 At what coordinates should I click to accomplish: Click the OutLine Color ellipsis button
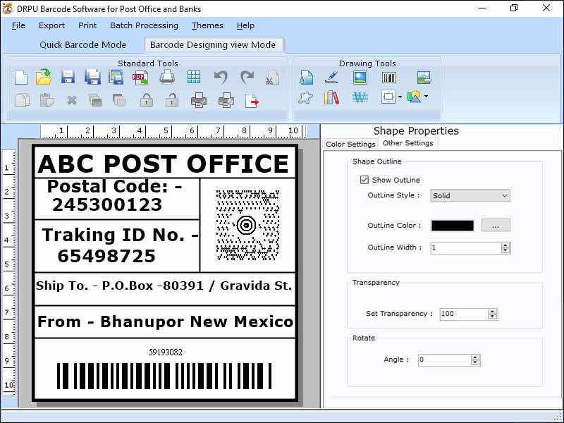[x=496, y=225]
